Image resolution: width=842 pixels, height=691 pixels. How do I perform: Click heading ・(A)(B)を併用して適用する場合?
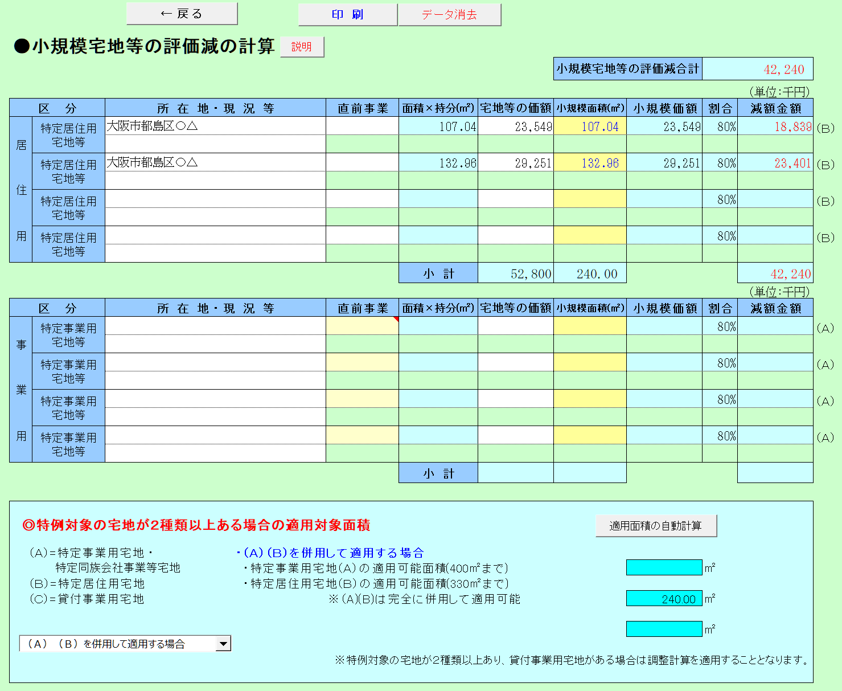click(330, 553)
